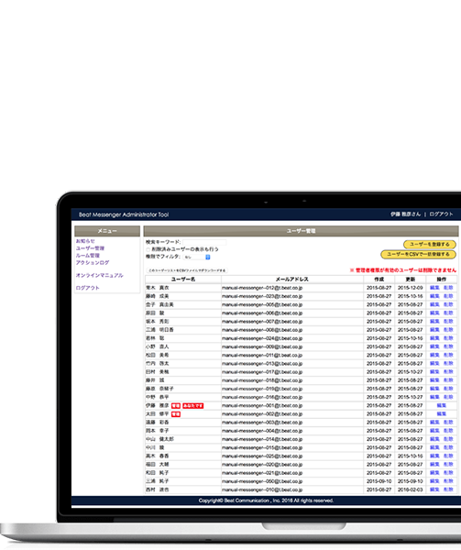Screen dimensions: 461x550
Task: Open ルーム管理 in the sidebar menu
Action: coord(88,256)
